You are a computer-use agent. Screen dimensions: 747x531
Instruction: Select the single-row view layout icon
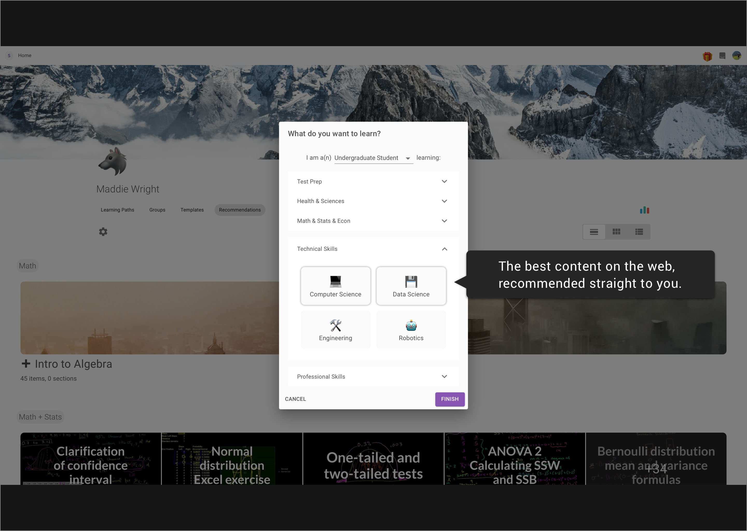tap(594, 232)
